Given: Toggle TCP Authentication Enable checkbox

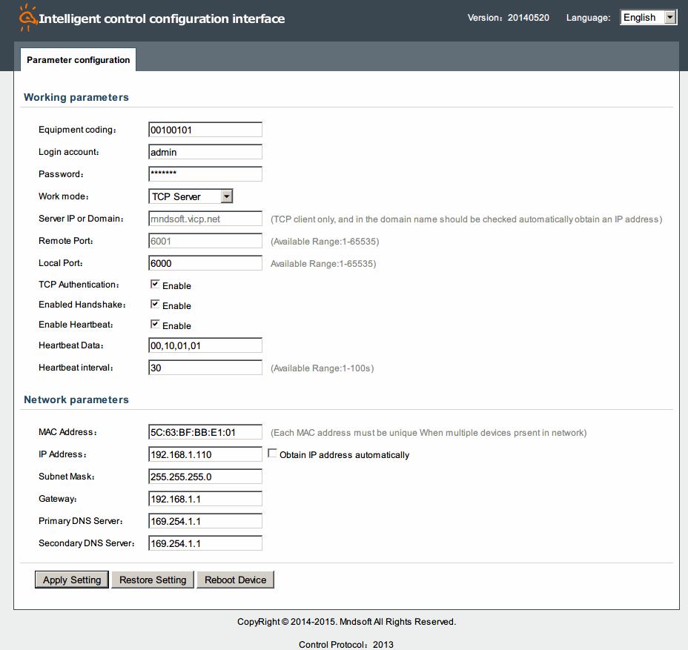Looking at the screenshot, I should pyautogui.click(x=155, y=285).
